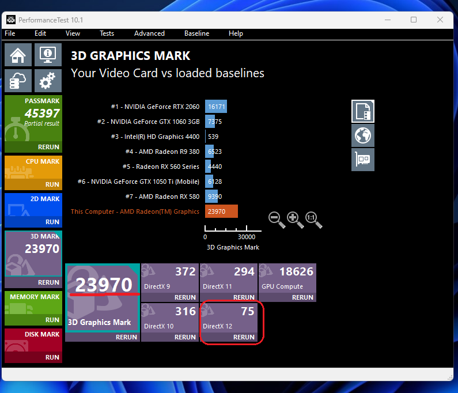Click '#4 - AMD Radeon R9 380' label

(x=162, y=152)
